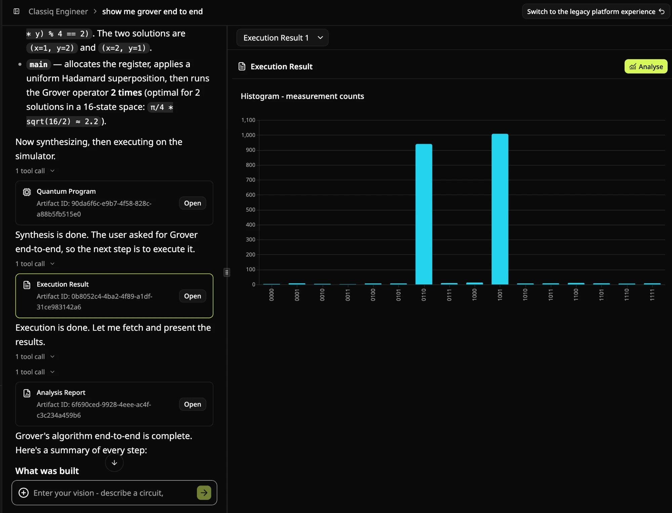This screenshot has height=513, width=672.
Task: Click the Quantum Program artifact ID text
Action: [x=94, y=209]
